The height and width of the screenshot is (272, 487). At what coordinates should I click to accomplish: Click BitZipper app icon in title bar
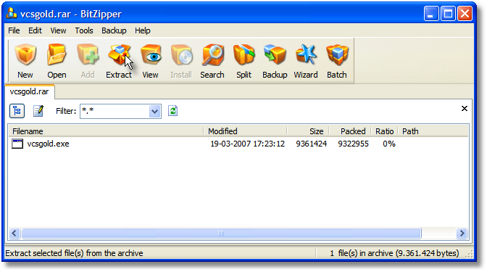[x=12, y=13]
